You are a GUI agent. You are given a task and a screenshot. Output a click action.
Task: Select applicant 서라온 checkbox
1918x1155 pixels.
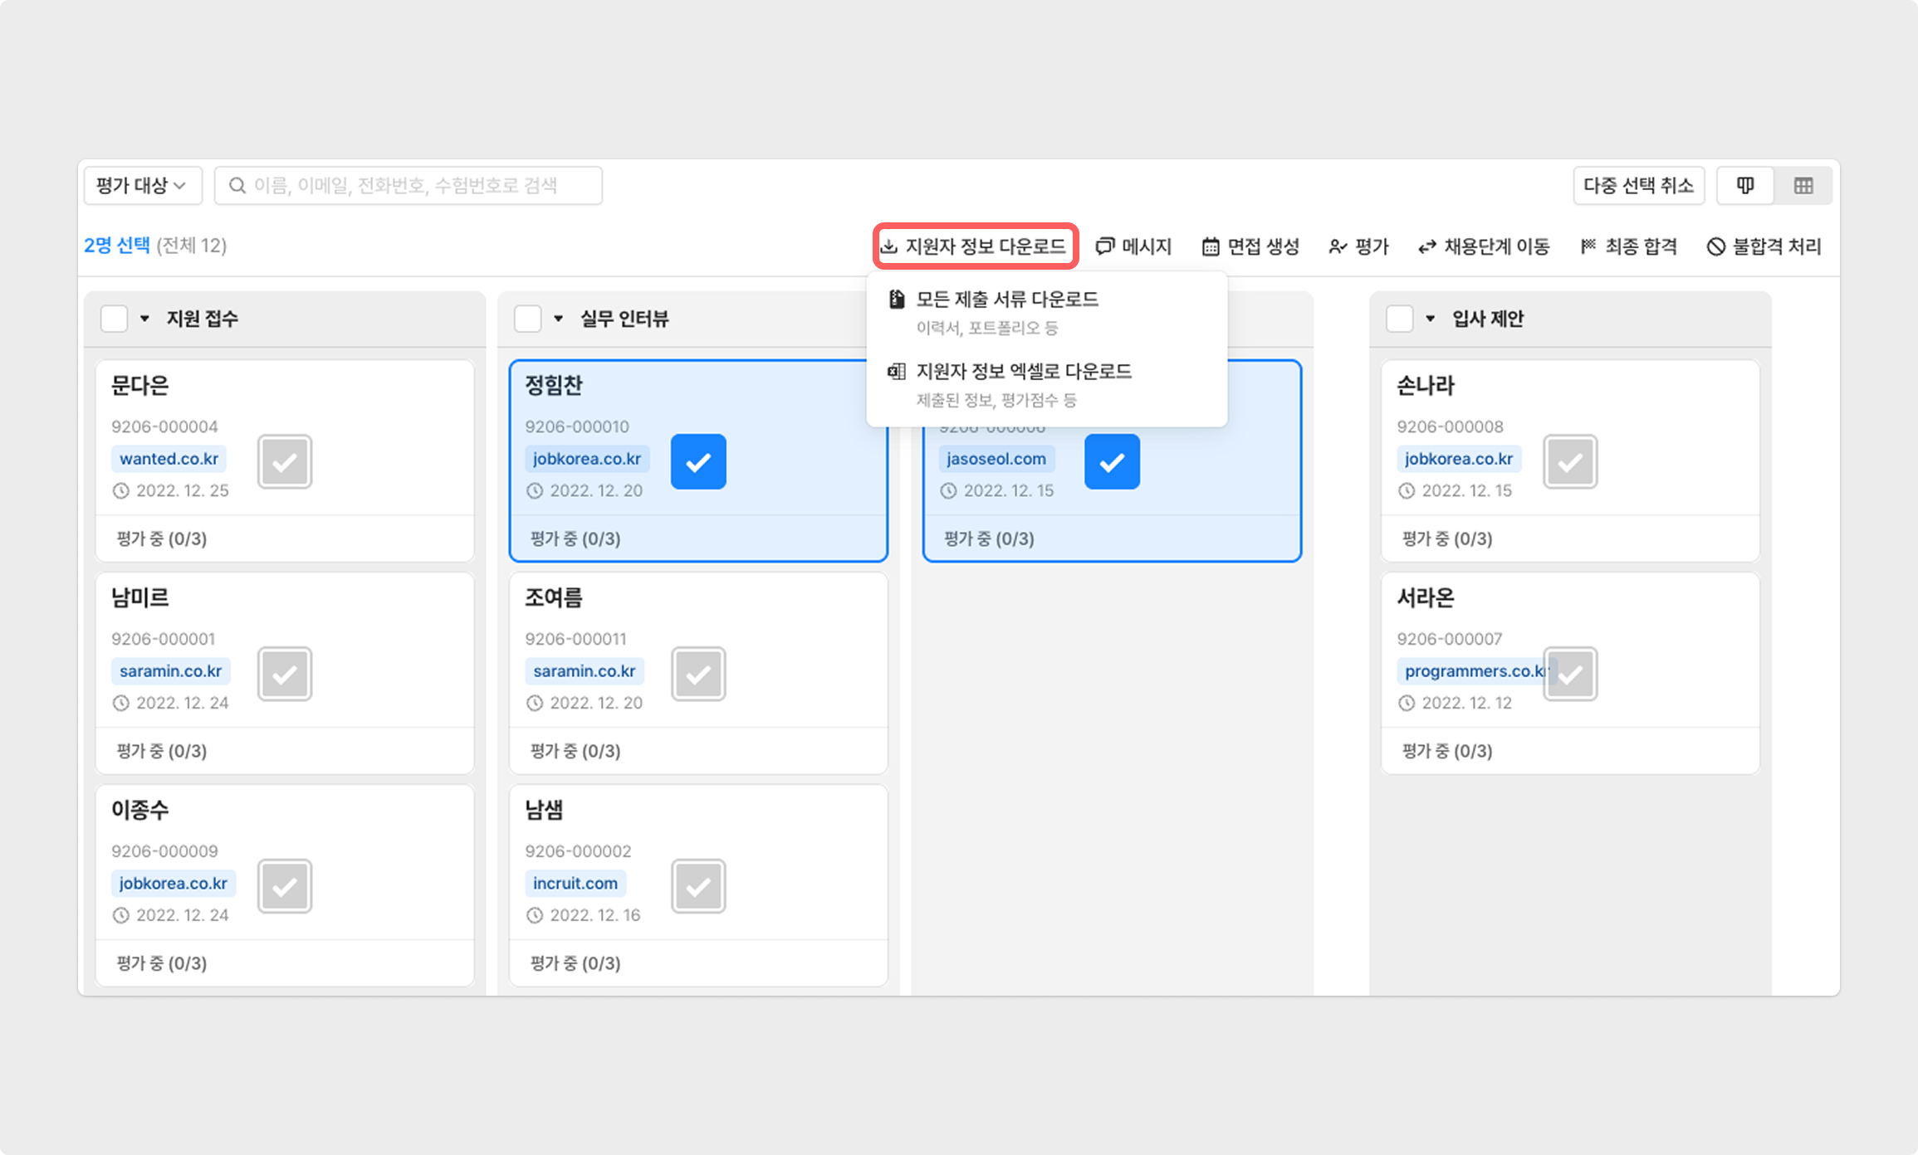click(1570, 674)
